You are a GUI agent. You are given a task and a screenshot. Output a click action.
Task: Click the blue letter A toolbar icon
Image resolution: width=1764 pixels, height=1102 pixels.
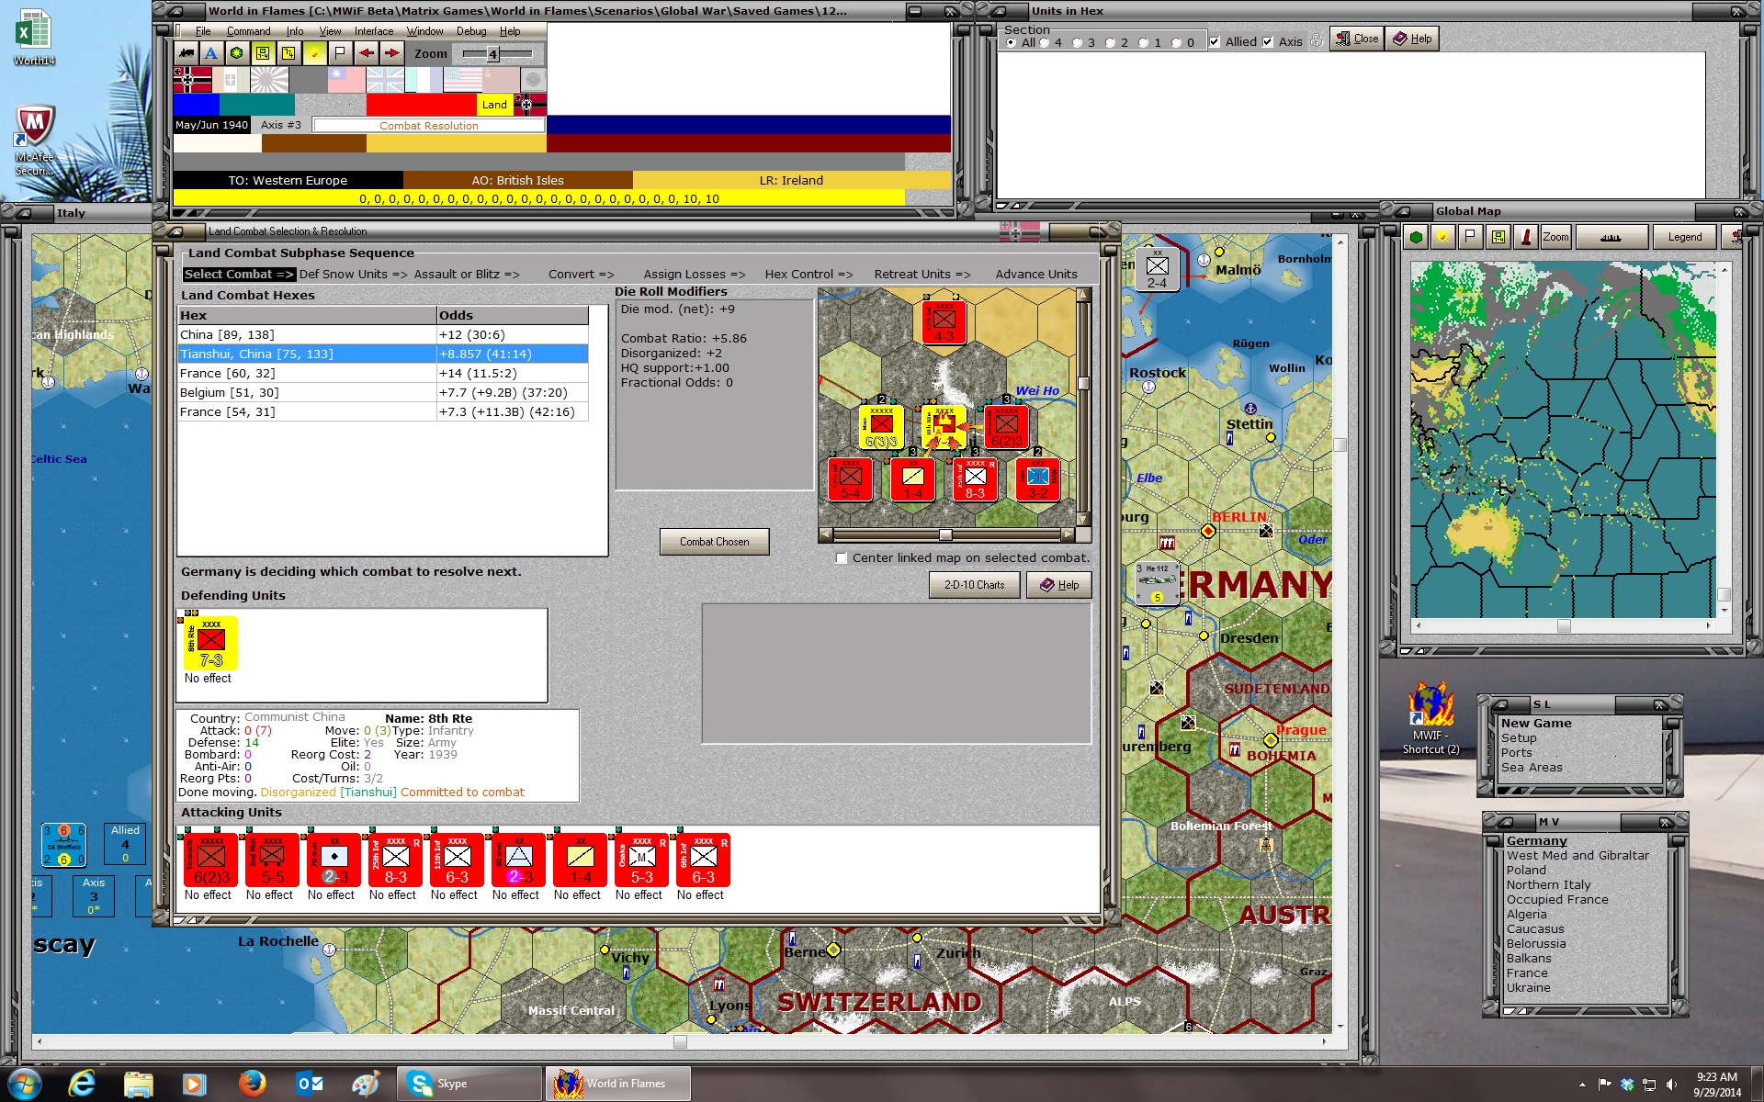tap(211, 53)
